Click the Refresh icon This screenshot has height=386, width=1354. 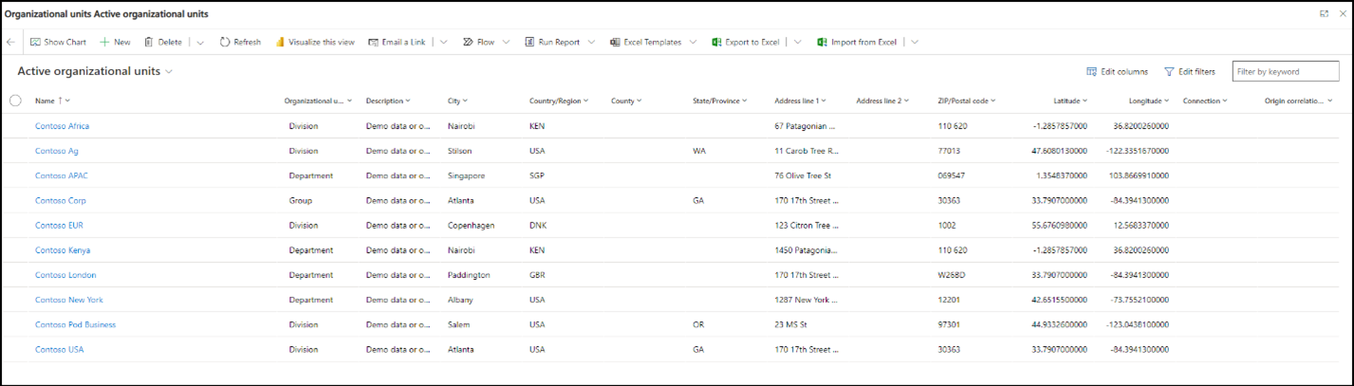pyautogui.click(x=225, y=42)
